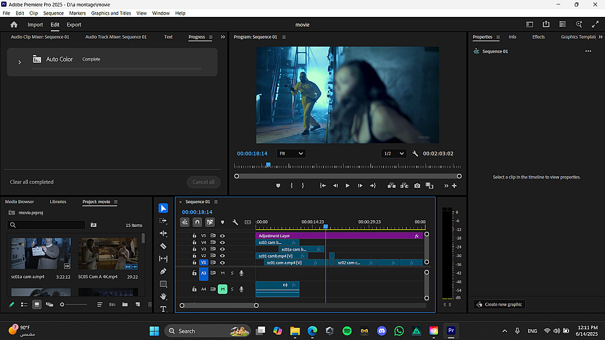The image size is (605, 340).
Task: Toggle the mute button on track A4
Action: [x=222, y=289]
